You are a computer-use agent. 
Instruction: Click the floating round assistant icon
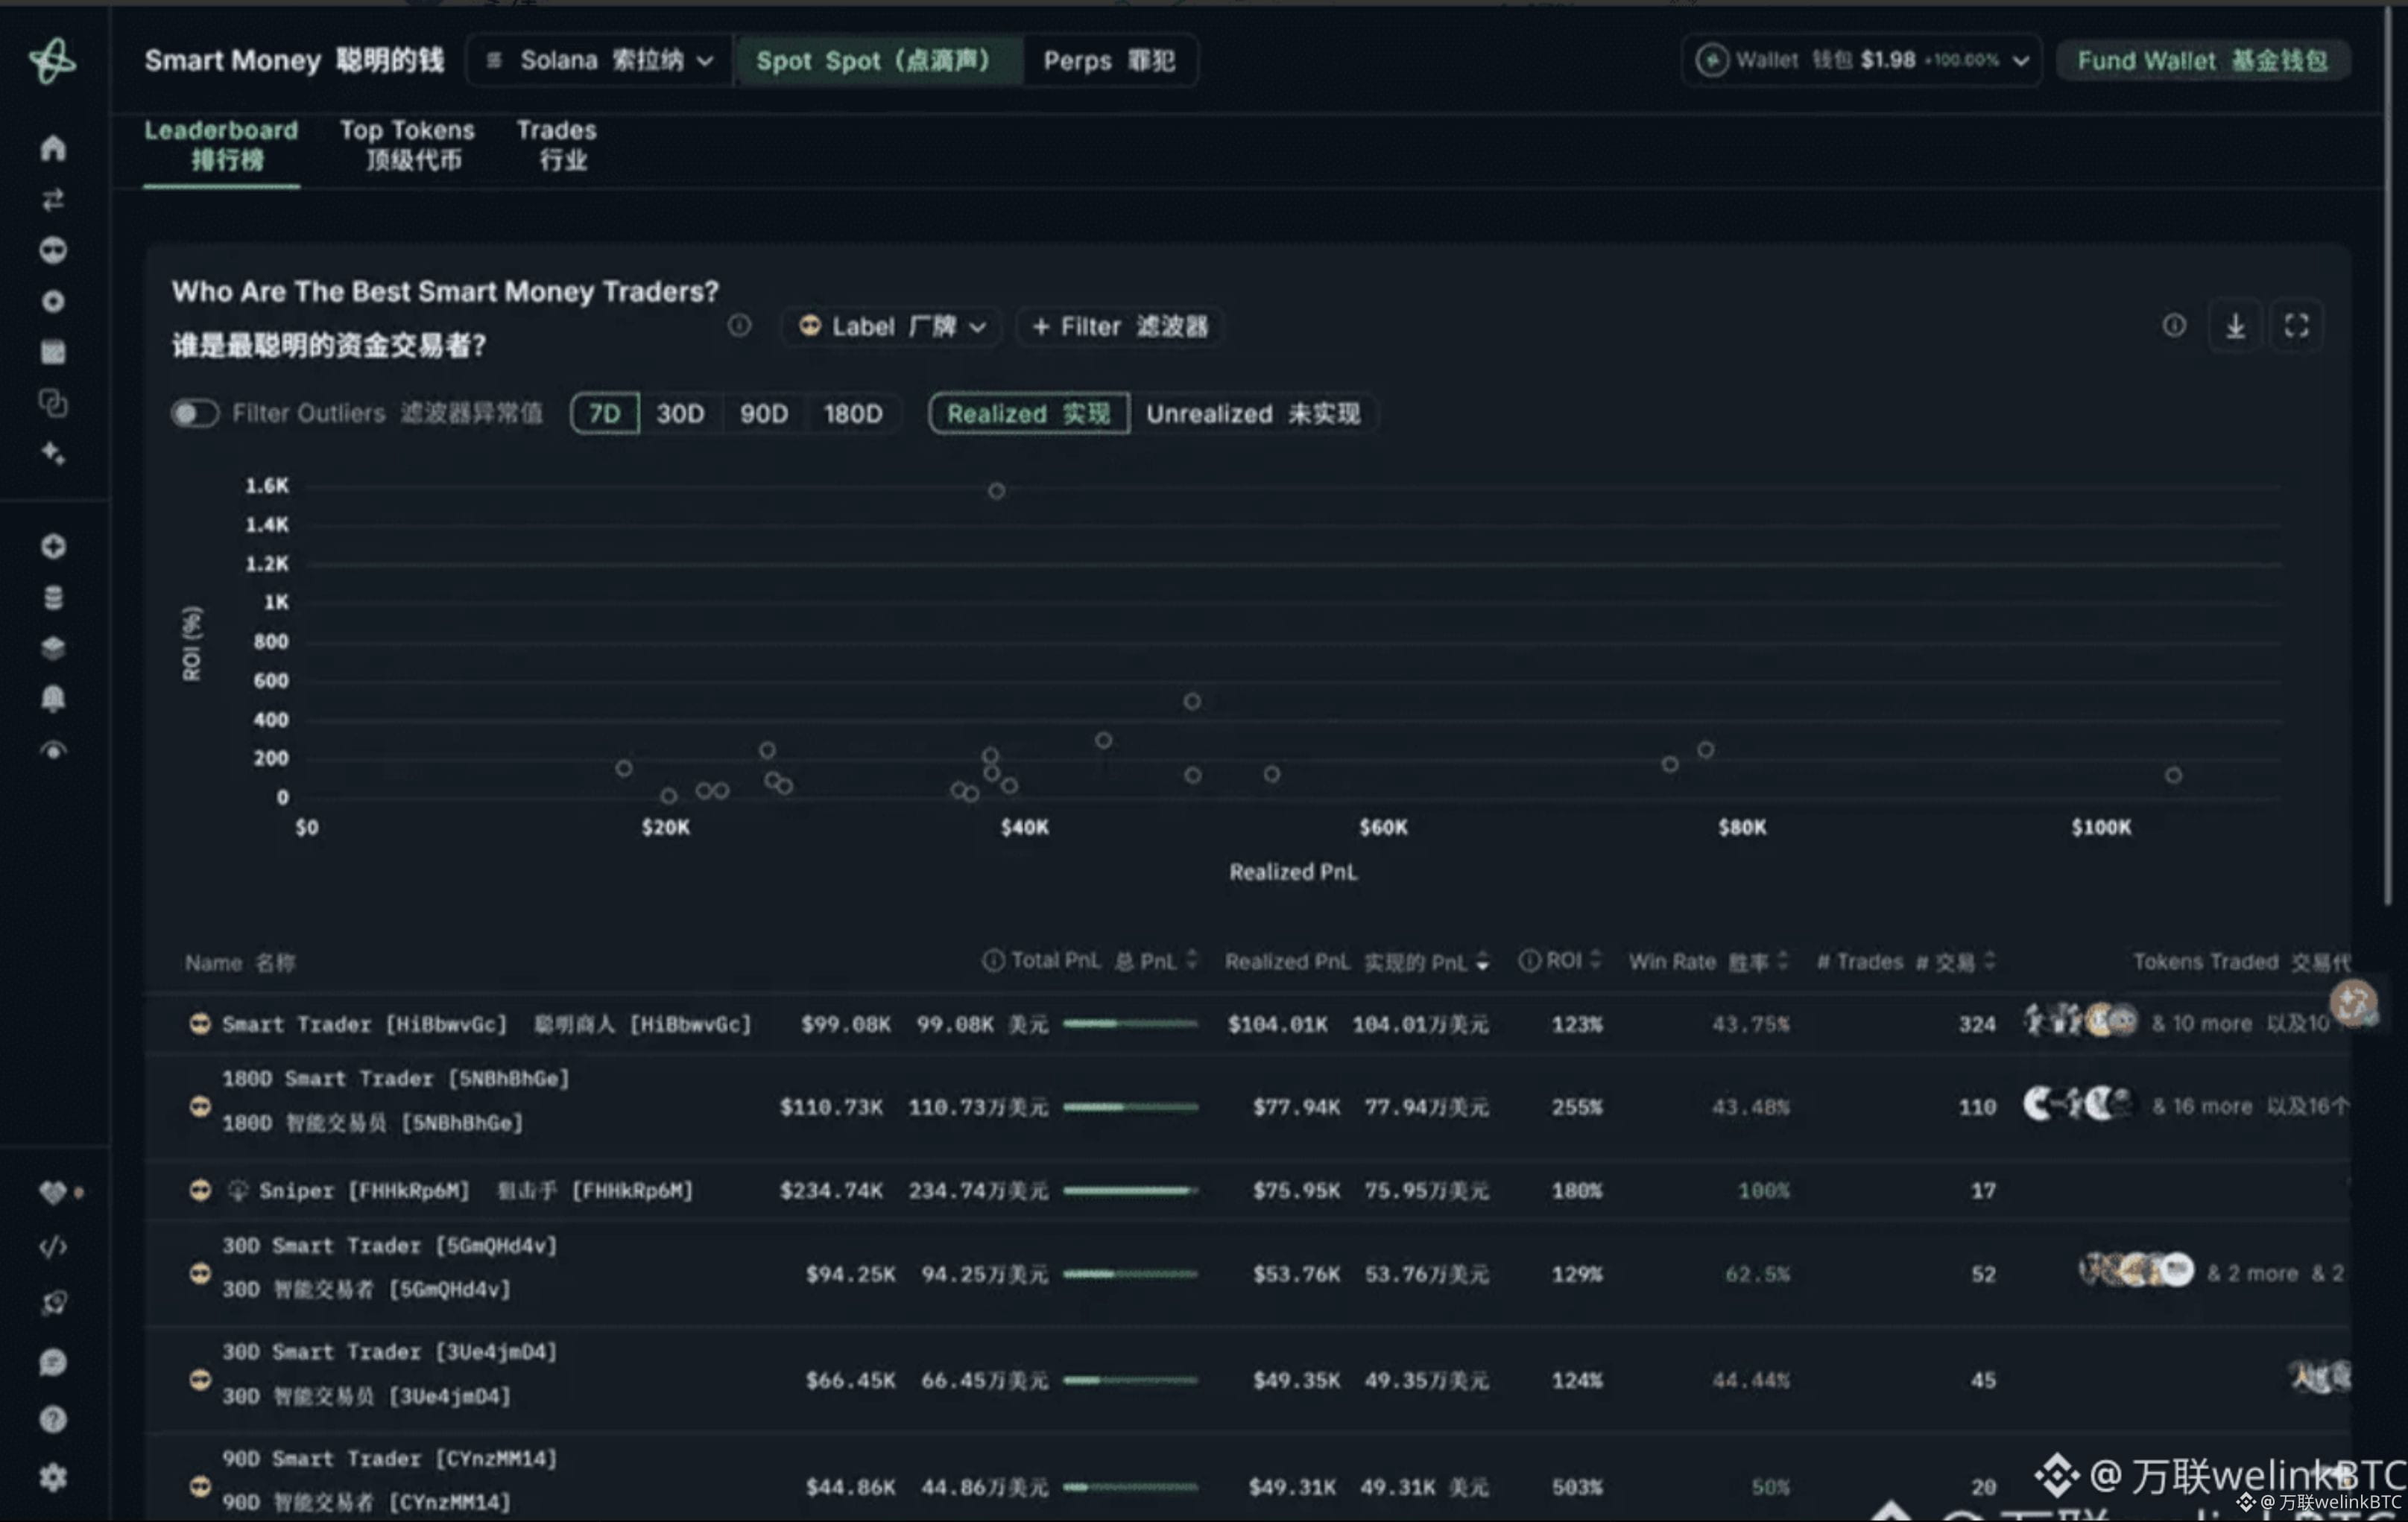(2353, 1002)
